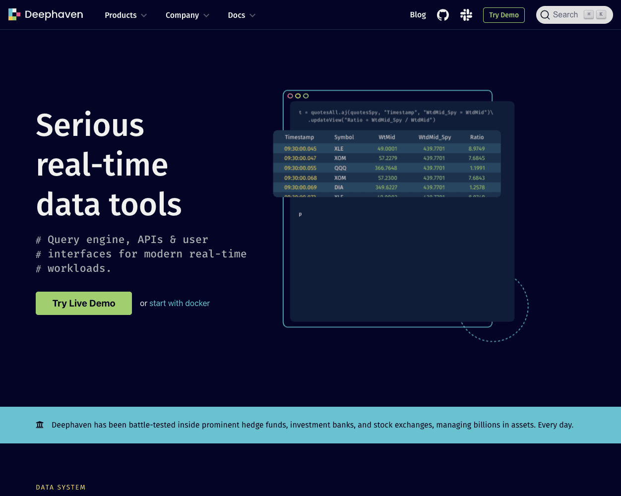
Task: Select the 09:30:00.045 timestamp cell
Action: [300, 149]
